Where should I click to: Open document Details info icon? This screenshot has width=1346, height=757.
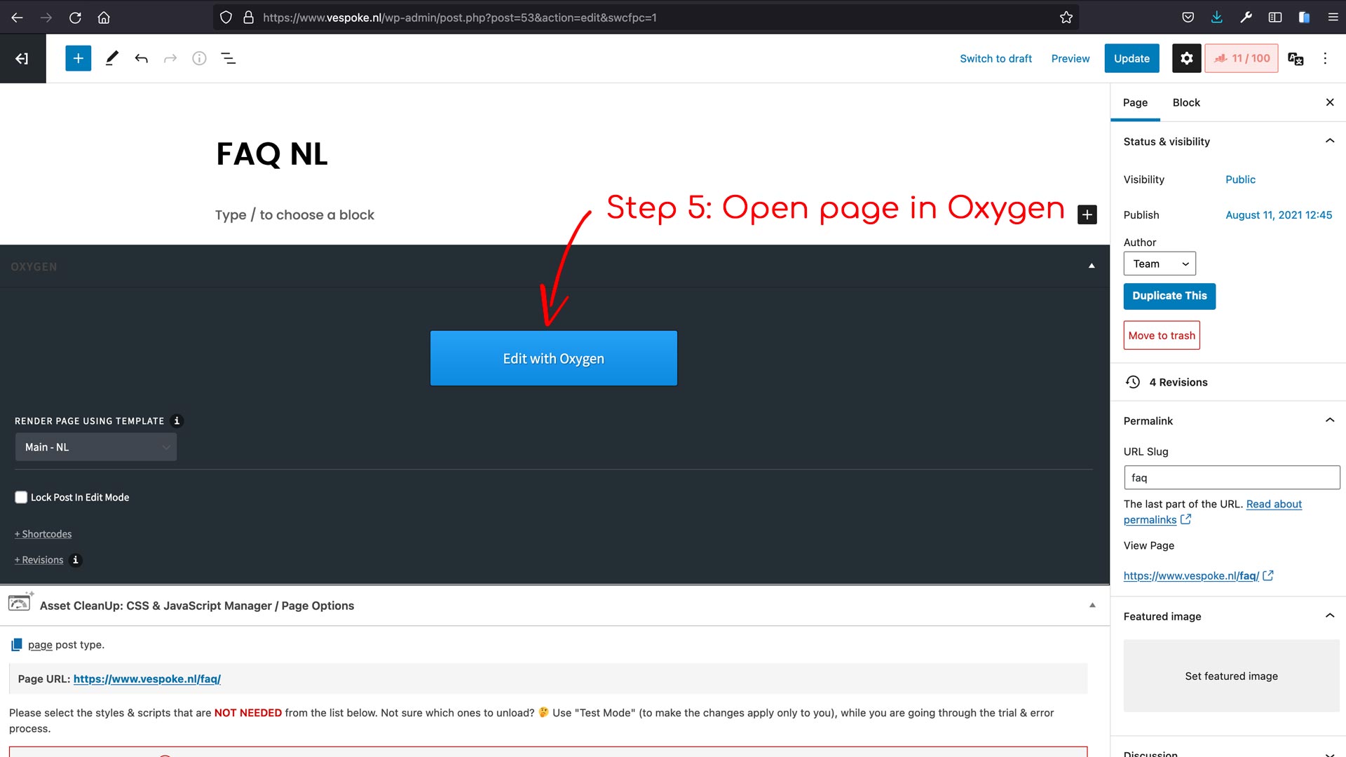click(199, 58)
